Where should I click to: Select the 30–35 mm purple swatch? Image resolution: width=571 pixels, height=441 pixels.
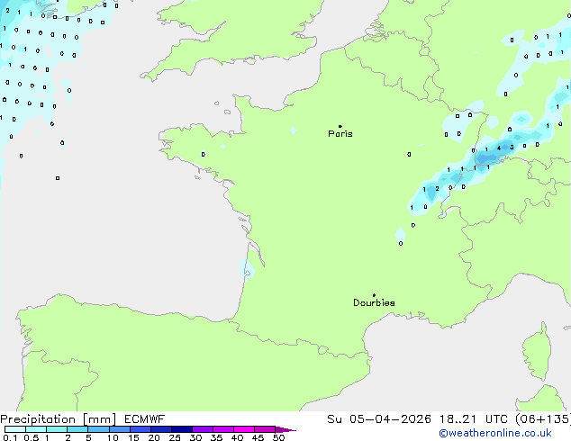coord(203,429)
